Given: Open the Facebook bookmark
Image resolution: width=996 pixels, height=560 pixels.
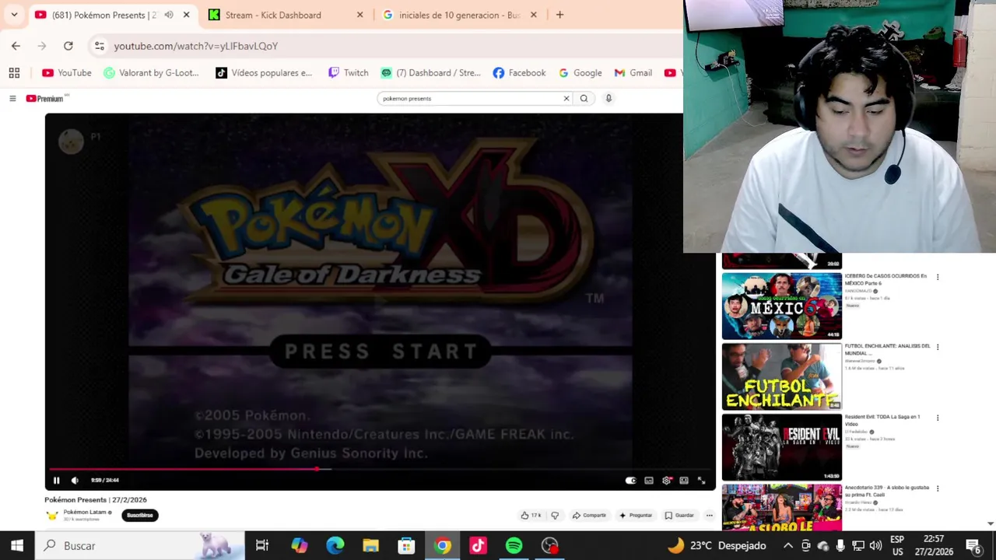Looking at the screenshot, I should [519, 73].
